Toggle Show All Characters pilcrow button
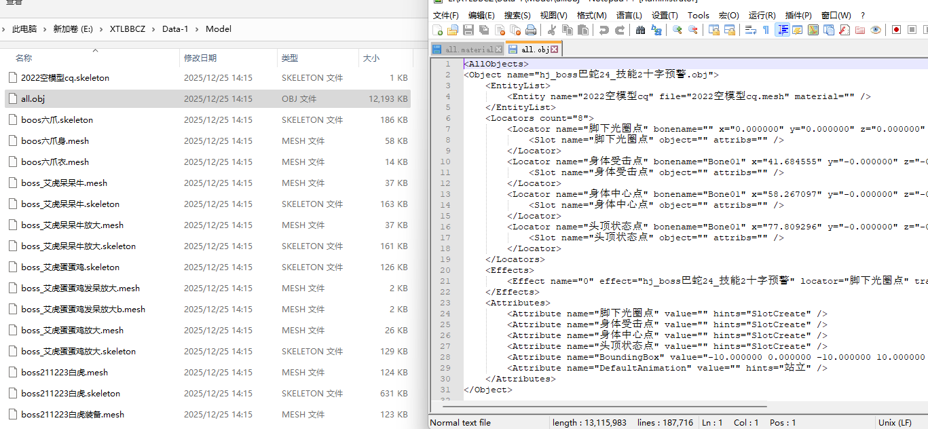 coord(766,30)
